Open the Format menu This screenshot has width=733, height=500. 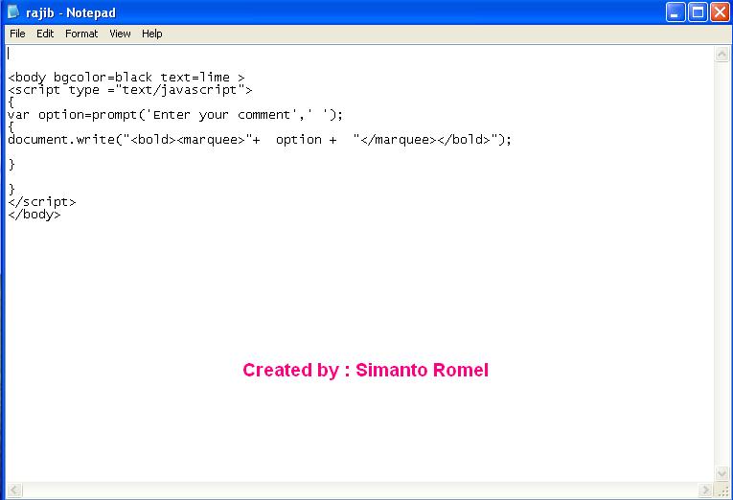coord(81,34)
